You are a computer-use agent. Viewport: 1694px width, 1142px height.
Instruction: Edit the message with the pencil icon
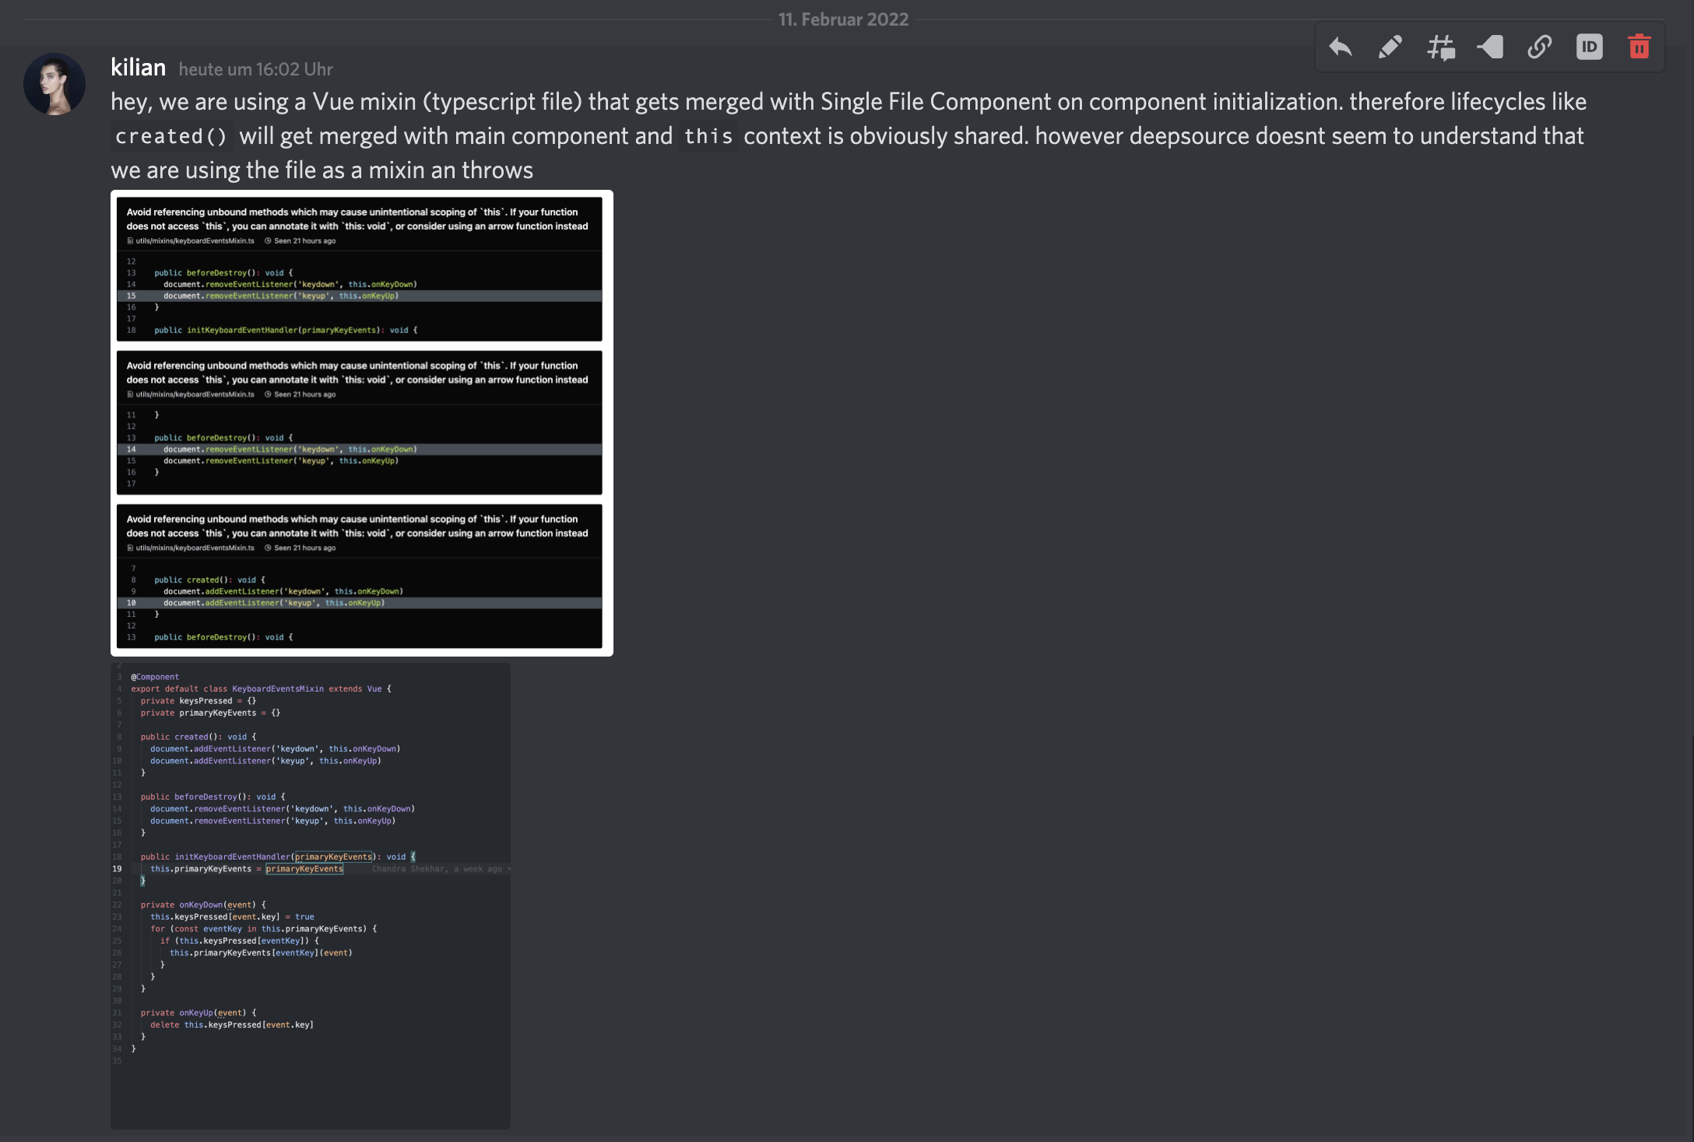1390,47
